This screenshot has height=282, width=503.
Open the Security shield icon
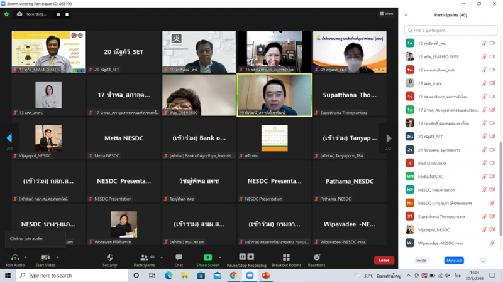coord(109,258)
